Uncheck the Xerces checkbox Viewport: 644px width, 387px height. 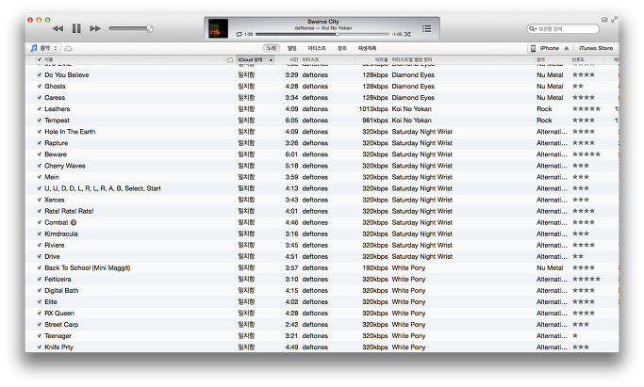(40, 200)
